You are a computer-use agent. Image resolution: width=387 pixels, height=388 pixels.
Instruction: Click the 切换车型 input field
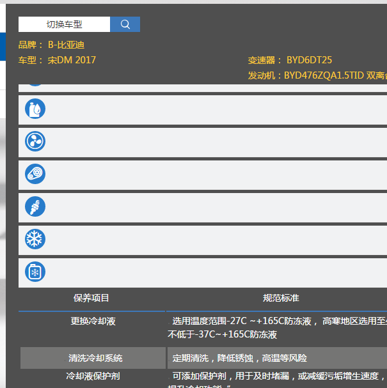pyautogui.click(x=64, y=24)
